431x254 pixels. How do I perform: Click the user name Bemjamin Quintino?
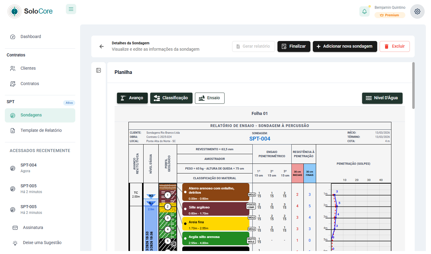[390, 8]
